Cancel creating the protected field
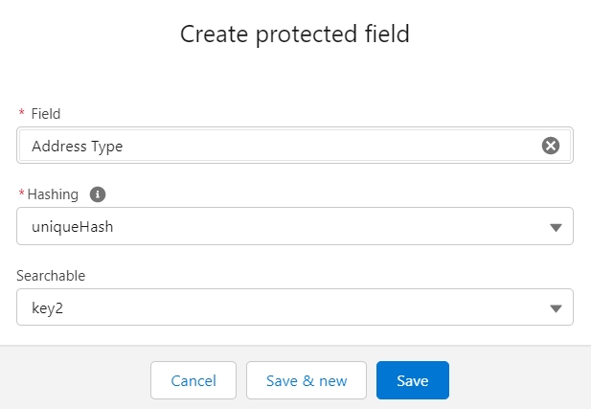Viewport: 591px width, 409px height. (193, 380)
